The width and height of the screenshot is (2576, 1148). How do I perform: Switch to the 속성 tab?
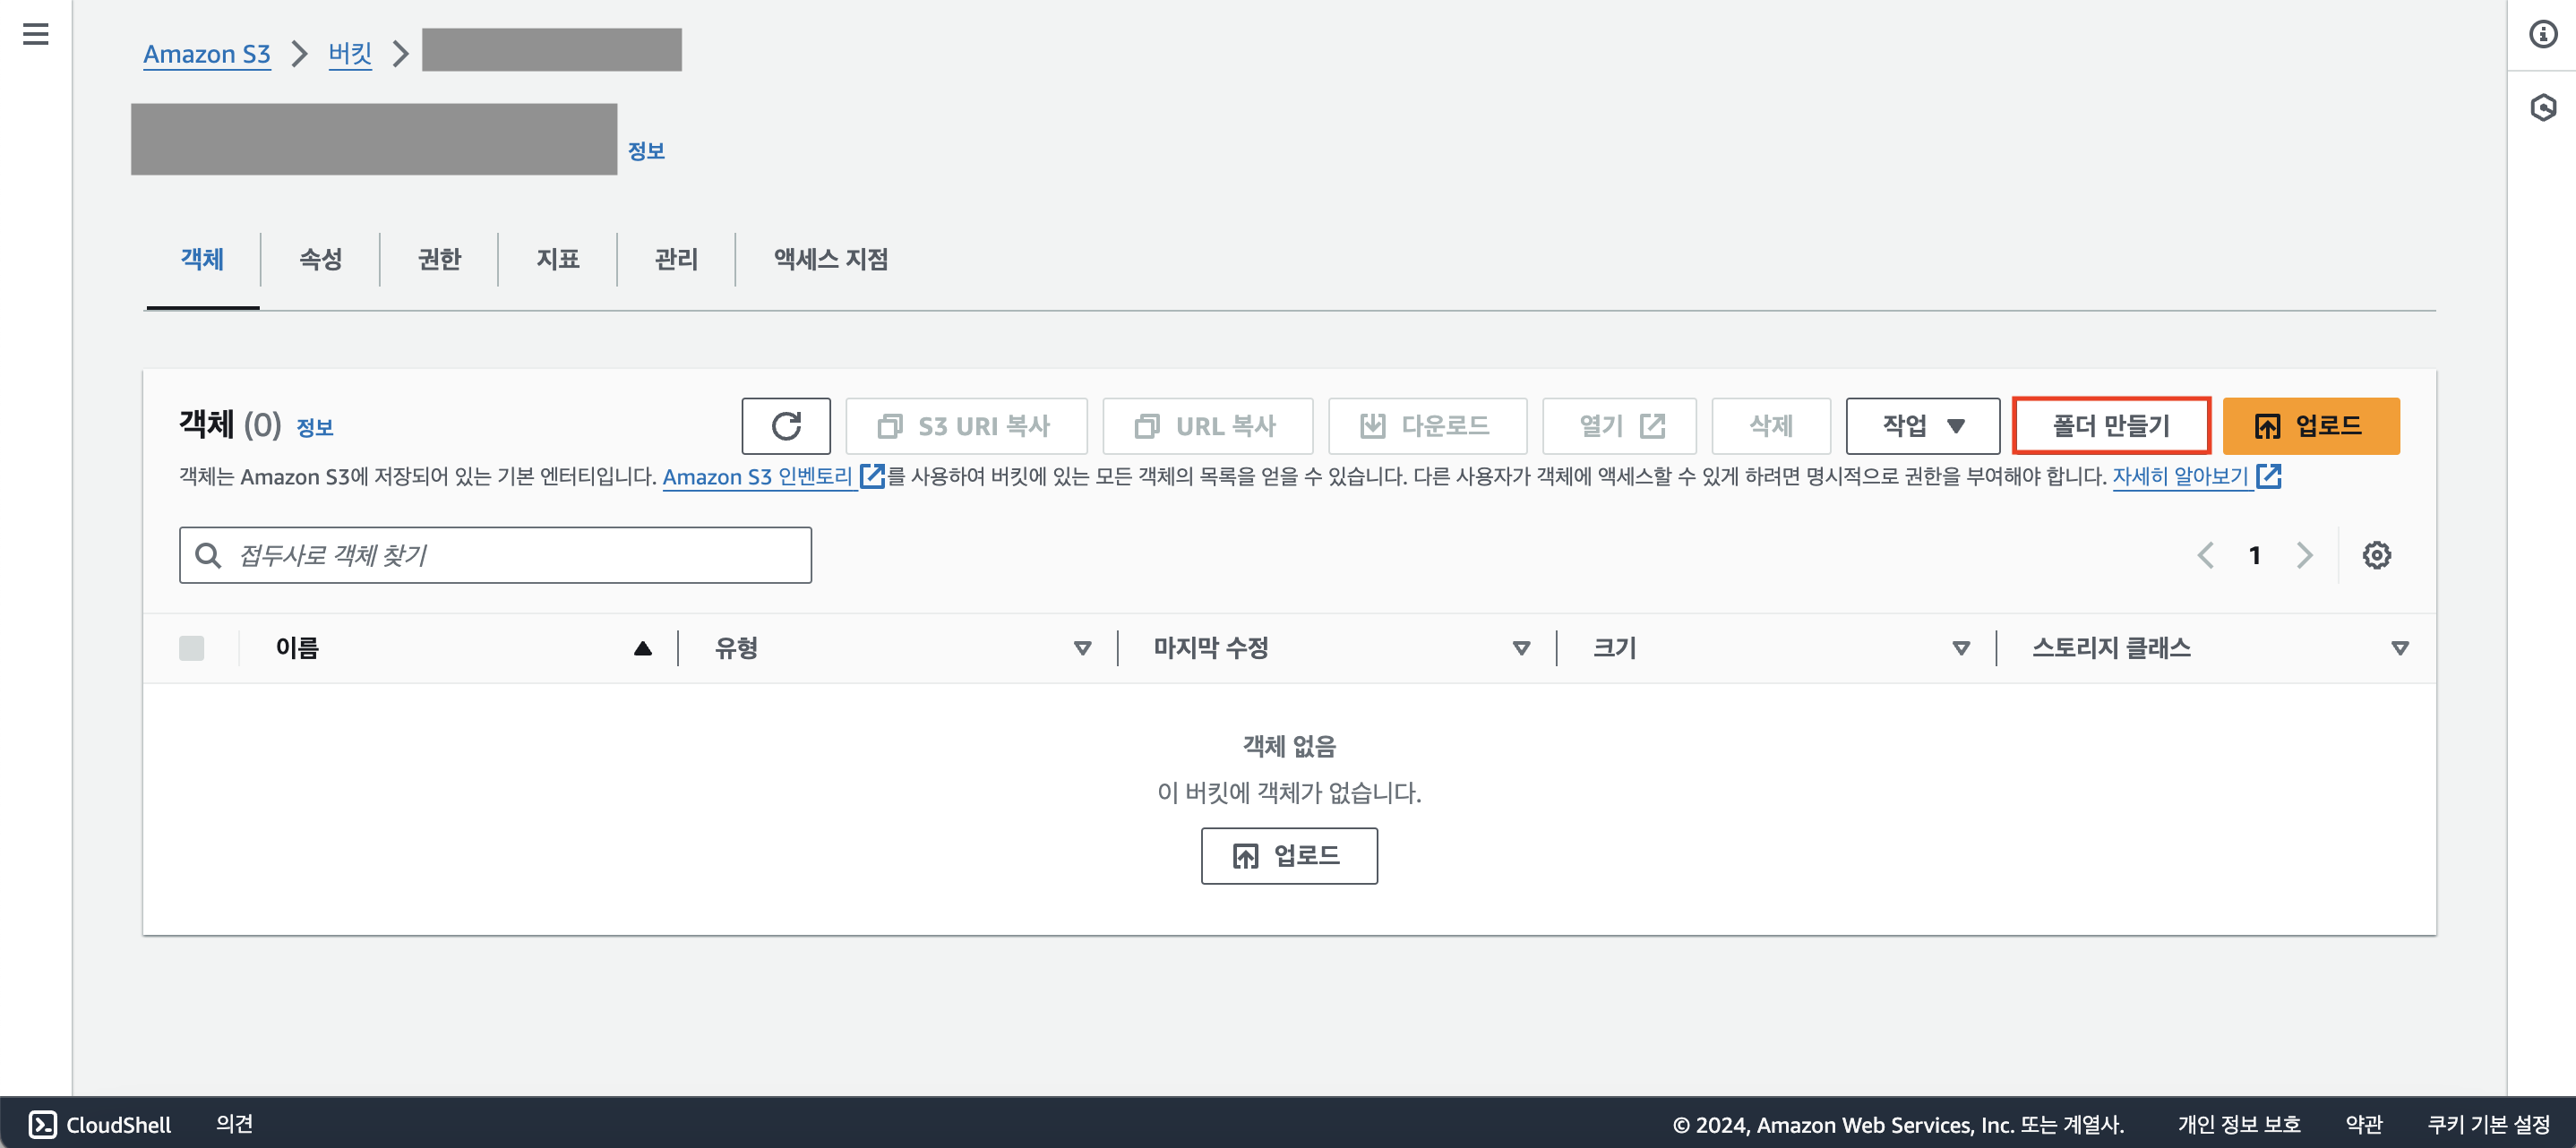[320, 260]
